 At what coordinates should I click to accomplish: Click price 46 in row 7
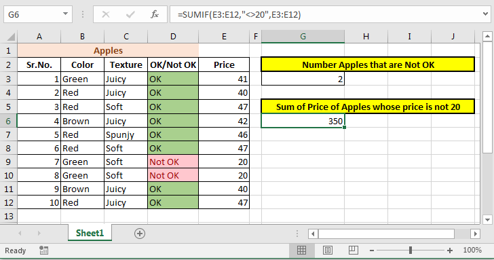(224, 134)
